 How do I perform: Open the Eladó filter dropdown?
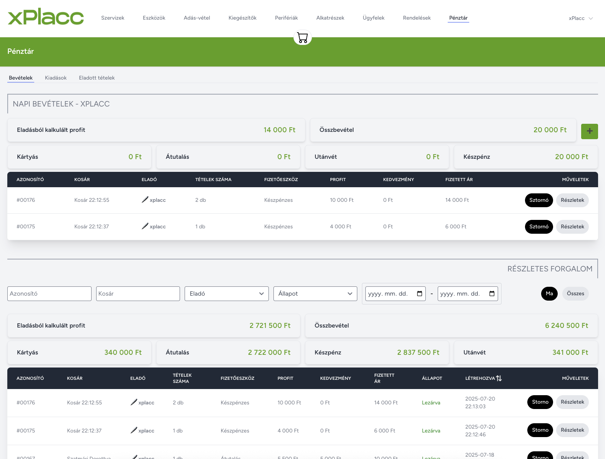(227, 294)
